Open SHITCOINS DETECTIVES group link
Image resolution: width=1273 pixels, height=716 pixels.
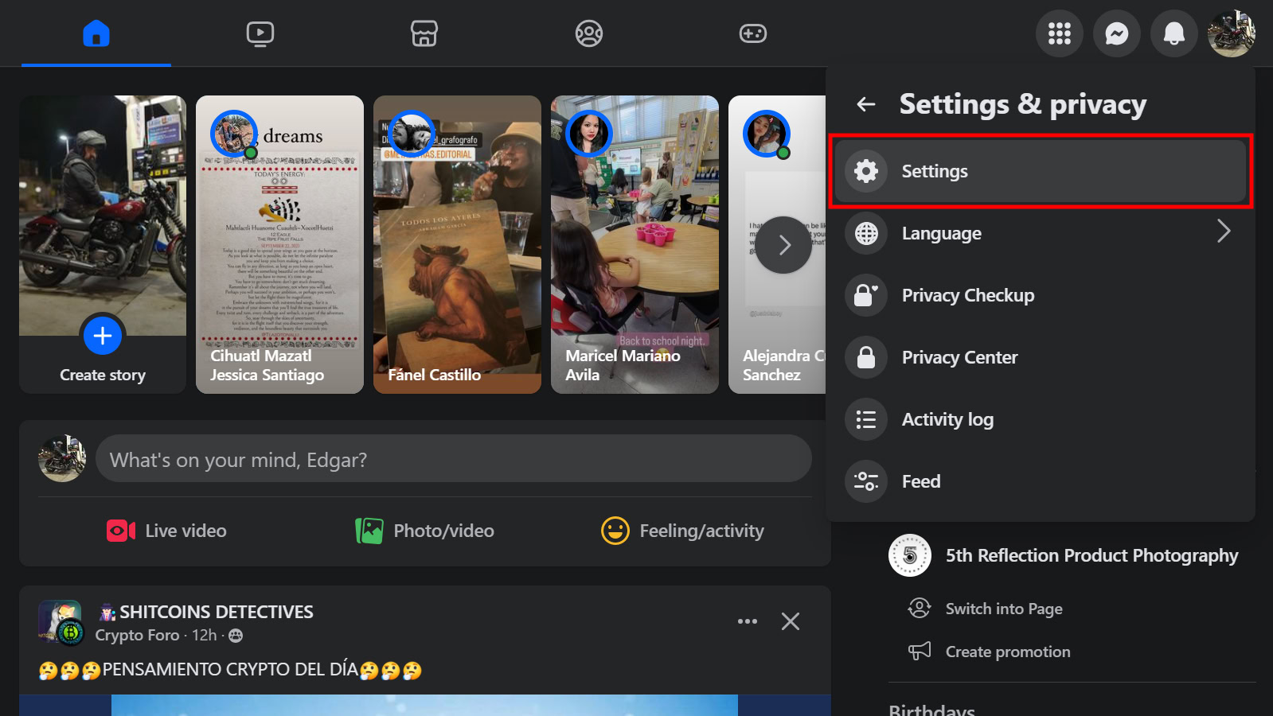pyautogui.click(x=217, y=612)
